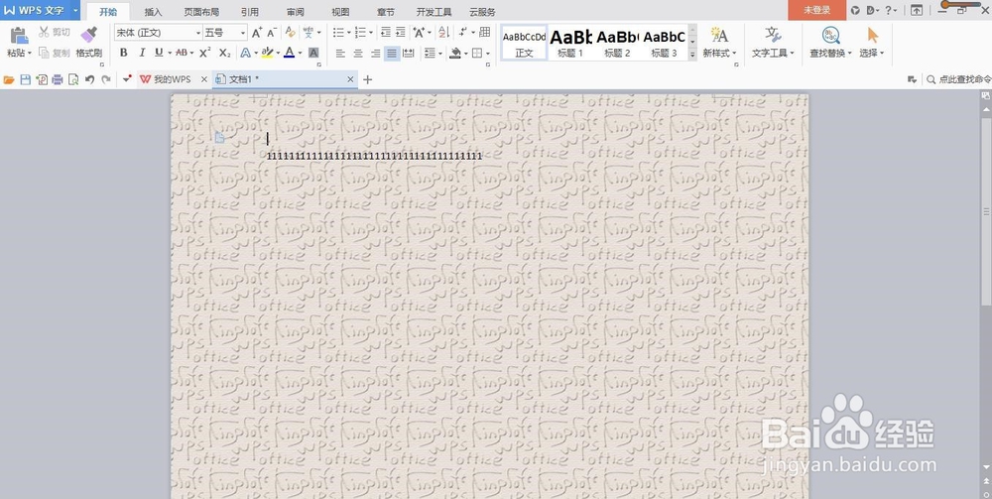Increase paragraph indent
992x499 pixels.
401,33
